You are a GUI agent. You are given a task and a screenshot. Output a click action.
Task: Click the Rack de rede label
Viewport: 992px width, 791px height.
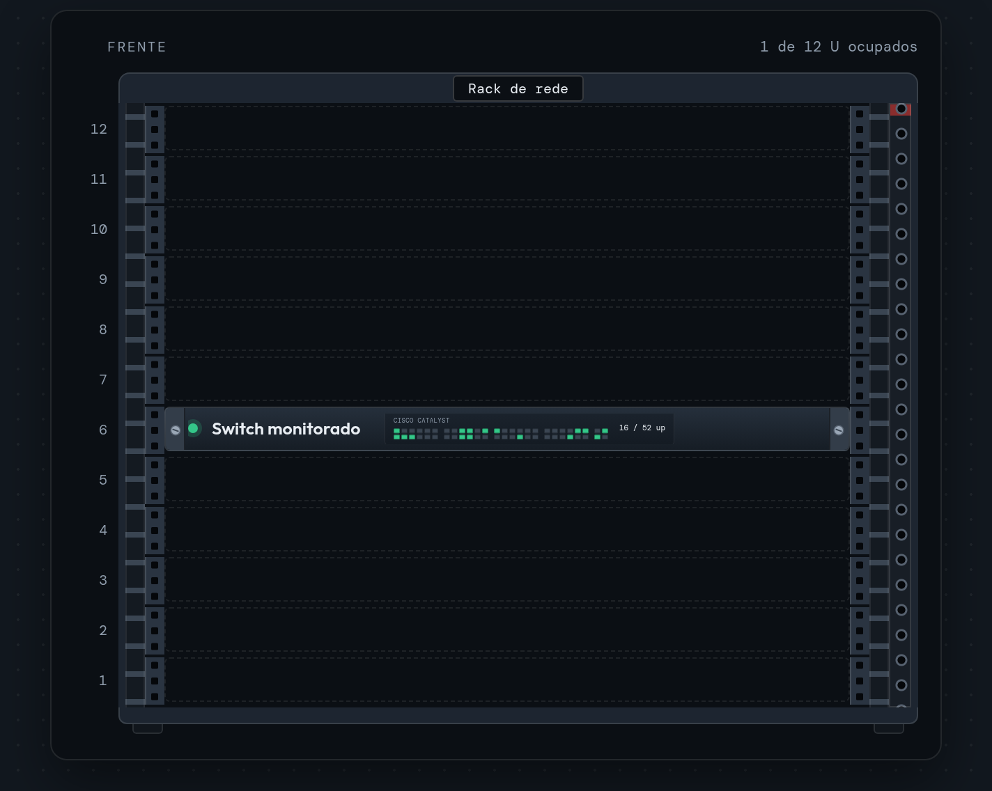click(x=518, y=89)
